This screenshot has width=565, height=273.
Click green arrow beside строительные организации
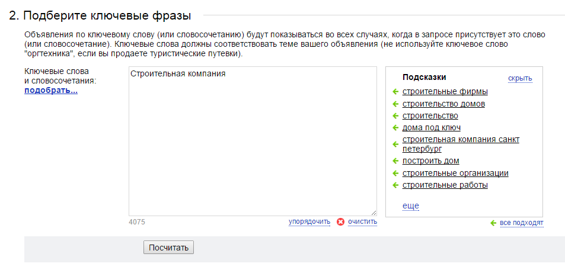click(395, 174)
